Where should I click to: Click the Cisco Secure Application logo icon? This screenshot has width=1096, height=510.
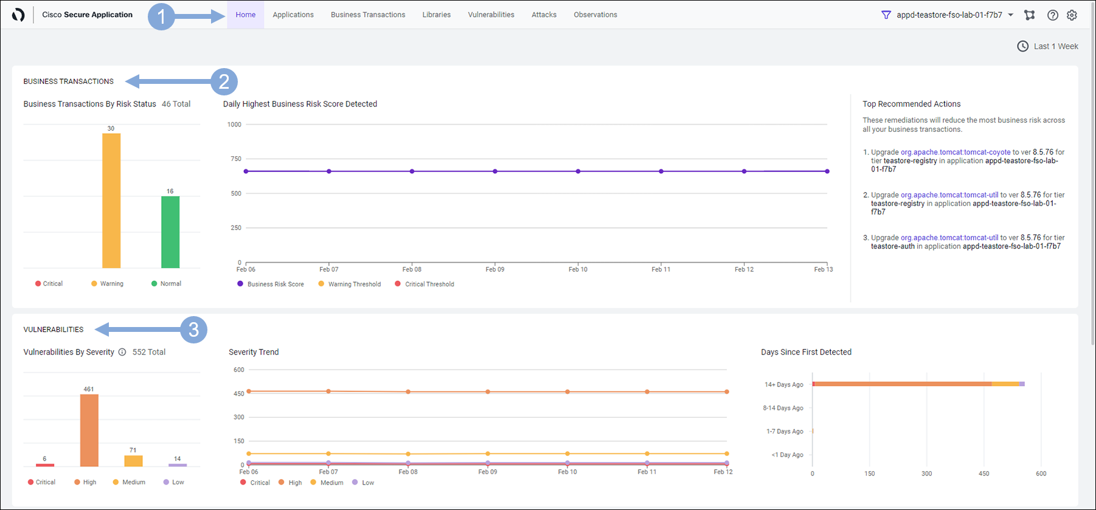pyautogui.click(x=18, y=15)
